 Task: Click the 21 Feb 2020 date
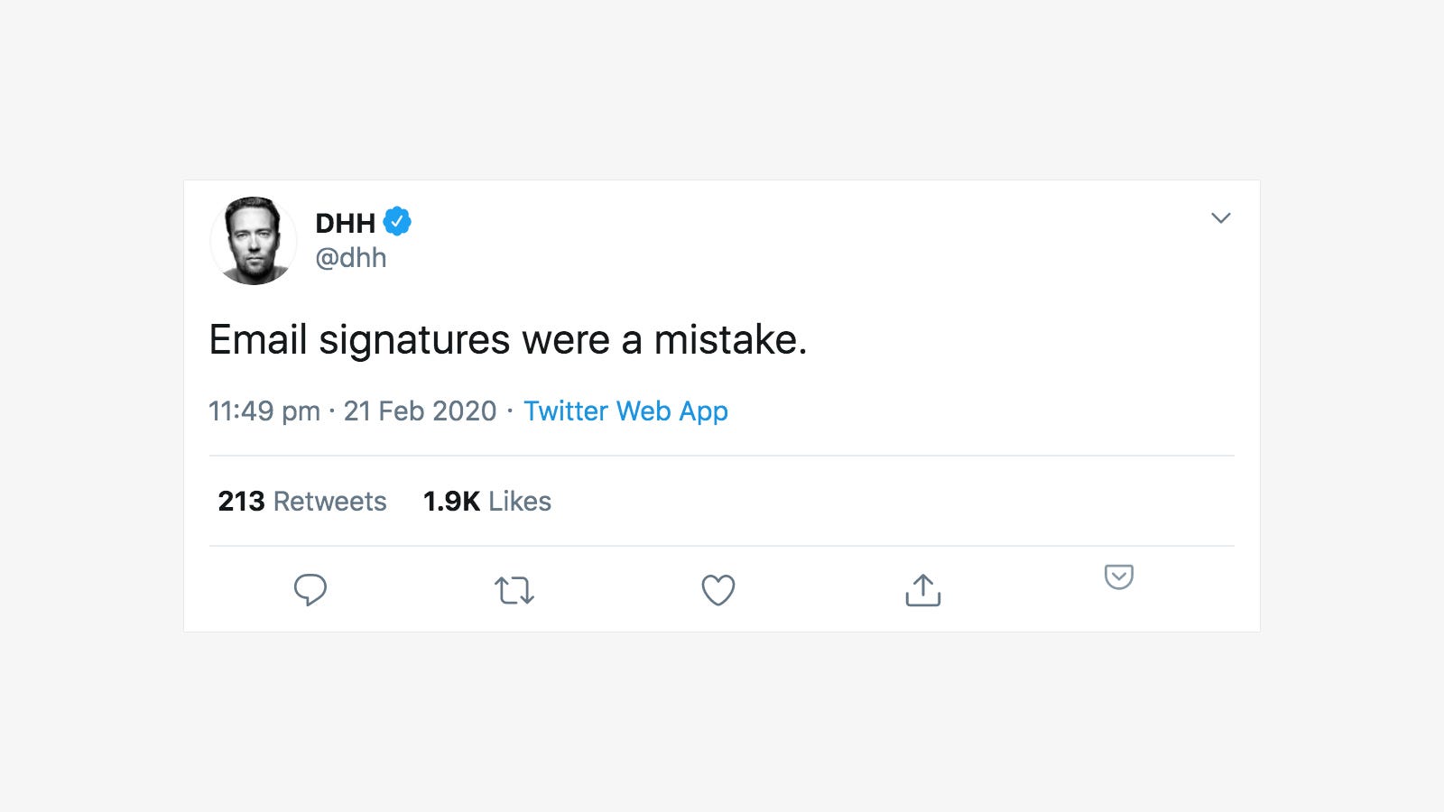420,411
